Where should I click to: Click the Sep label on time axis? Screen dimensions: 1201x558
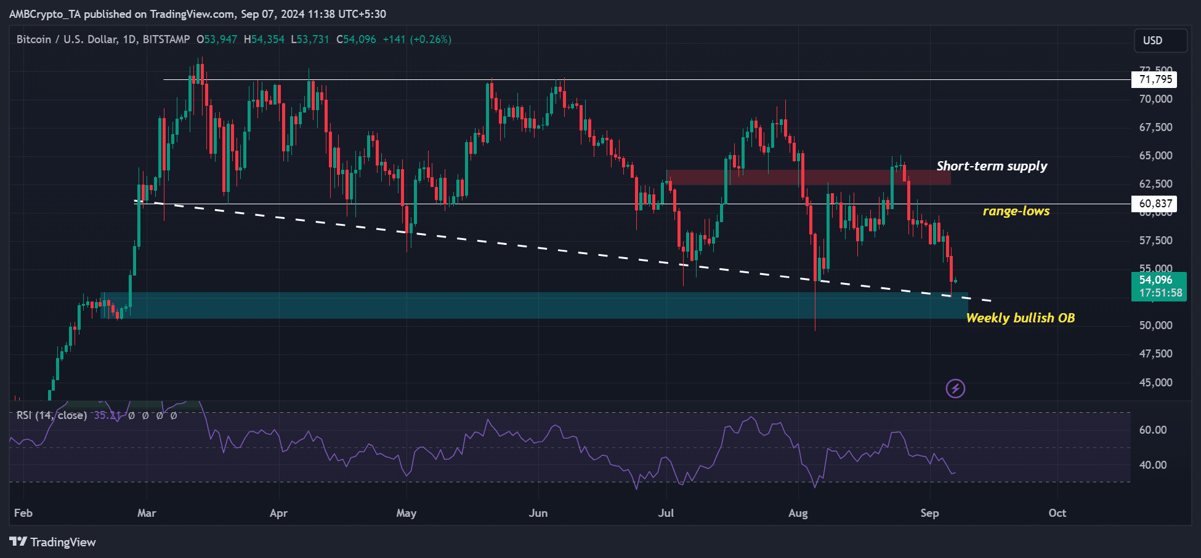(x=929, y=513)
